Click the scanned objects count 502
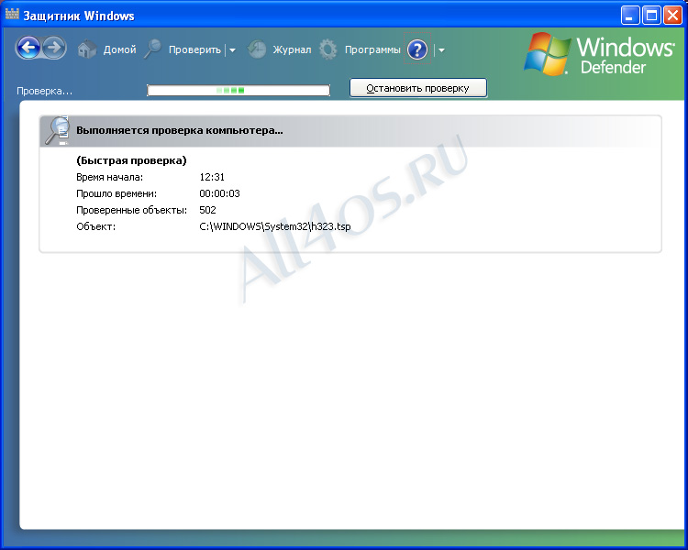The width and height of the screenshot is (688, 550). [207, 210]
